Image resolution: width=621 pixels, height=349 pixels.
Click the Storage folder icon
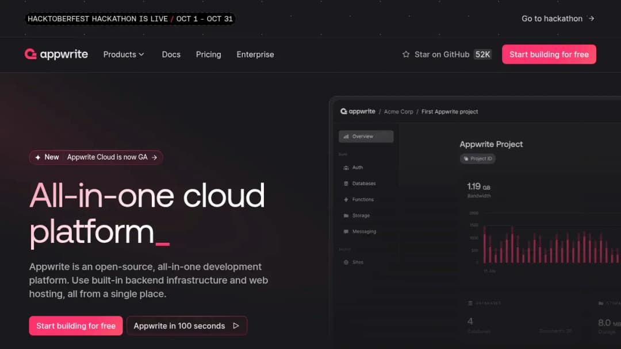346,215
